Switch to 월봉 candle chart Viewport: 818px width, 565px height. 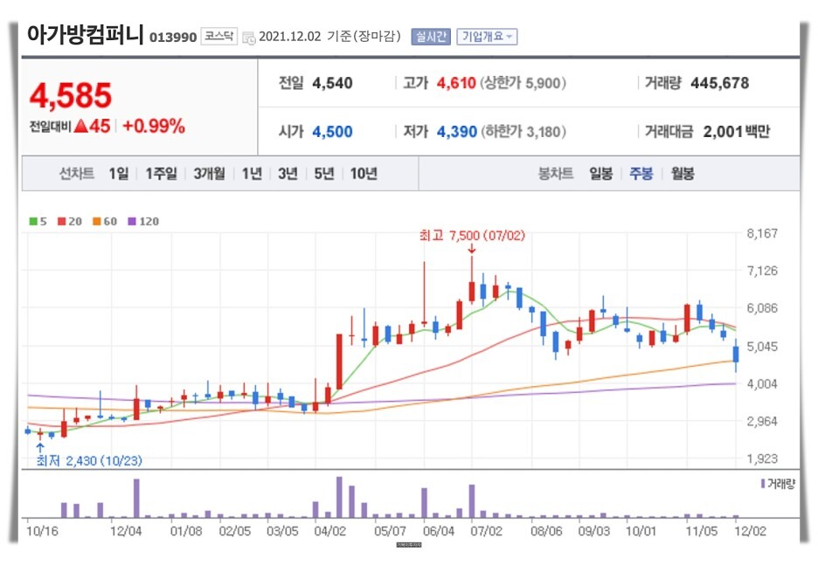coord(683,174)
